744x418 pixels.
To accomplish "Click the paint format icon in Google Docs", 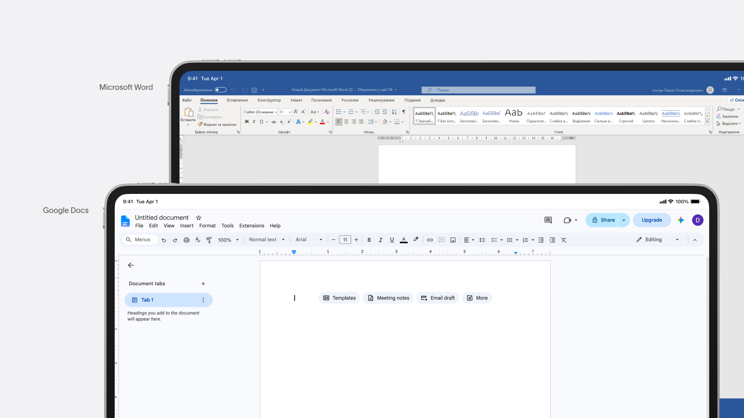I will 209,240.
